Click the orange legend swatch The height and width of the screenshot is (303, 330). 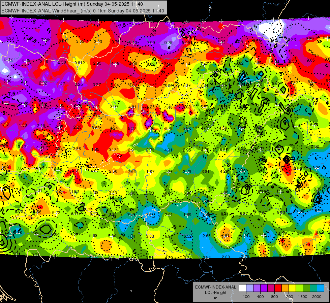tap(285, 288)
